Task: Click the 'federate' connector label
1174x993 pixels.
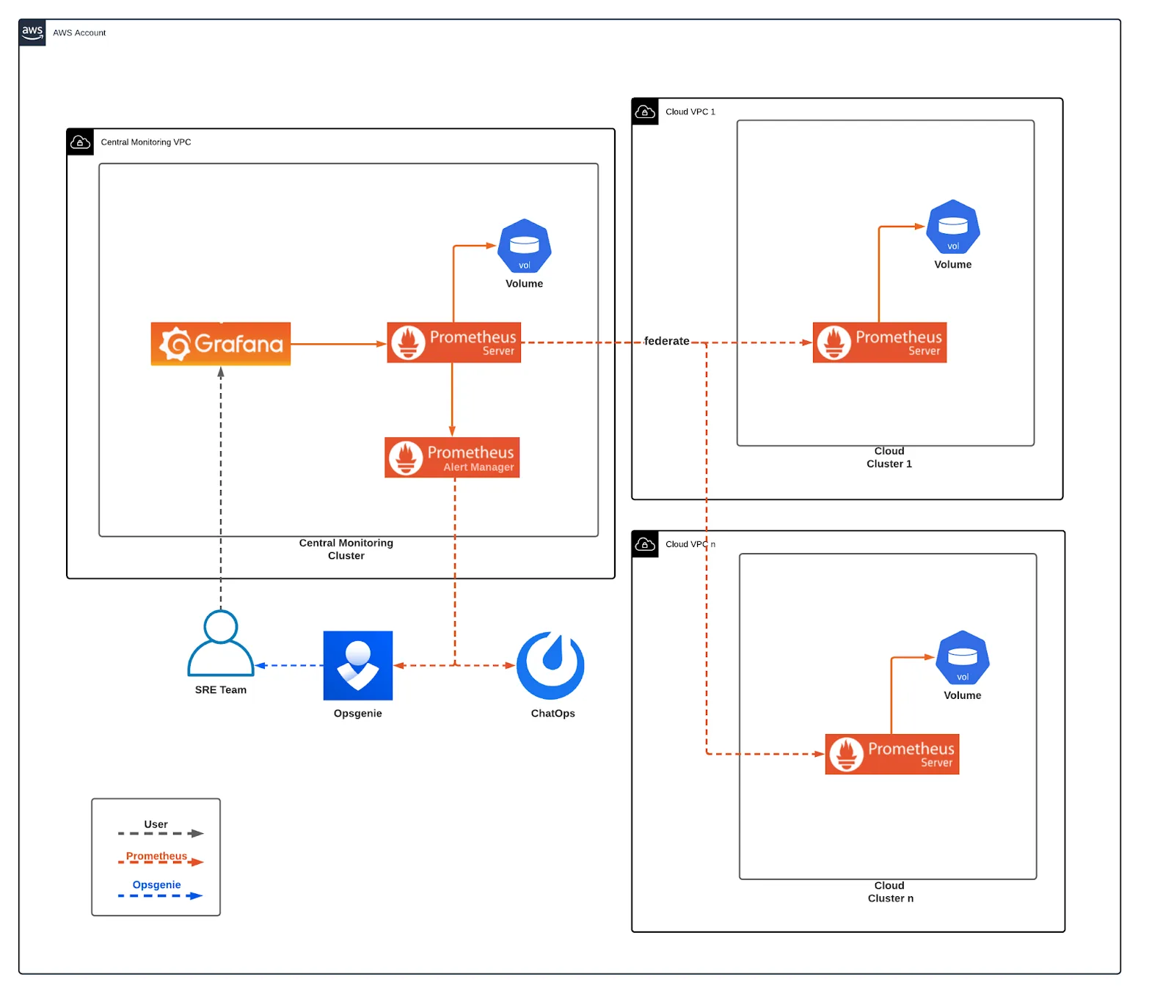Action: point(667,341)
